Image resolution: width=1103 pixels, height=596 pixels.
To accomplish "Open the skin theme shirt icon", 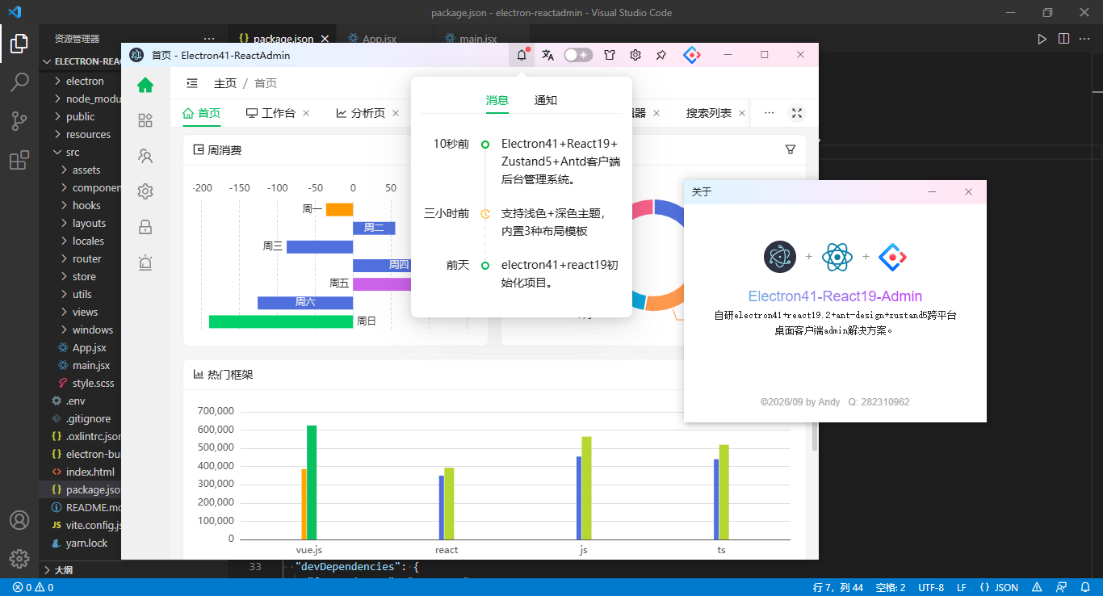I will pyautogui.click(x=610, y=55).
